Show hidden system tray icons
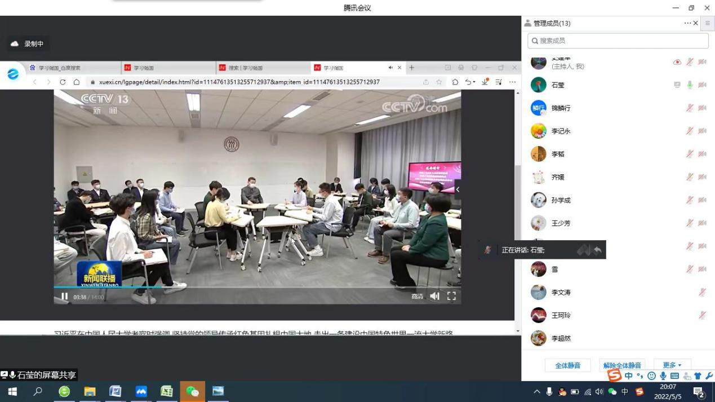This screenshot has width=715, height=402. click(x=537, y=392)
